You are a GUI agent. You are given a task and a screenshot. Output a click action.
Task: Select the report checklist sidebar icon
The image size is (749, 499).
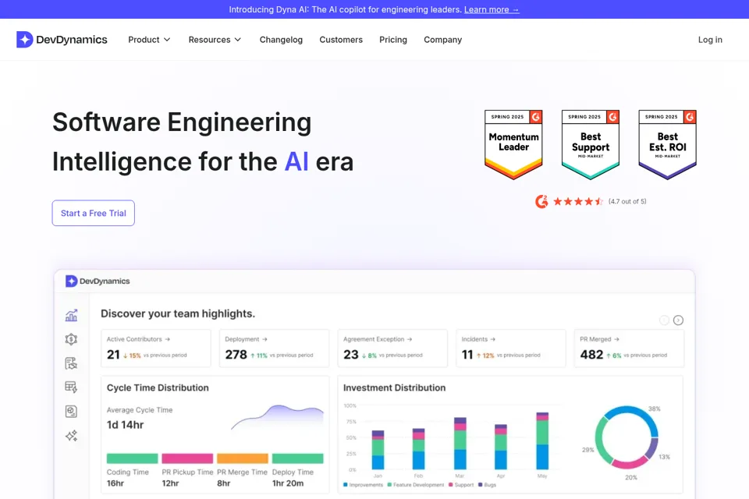coord(71,363)
